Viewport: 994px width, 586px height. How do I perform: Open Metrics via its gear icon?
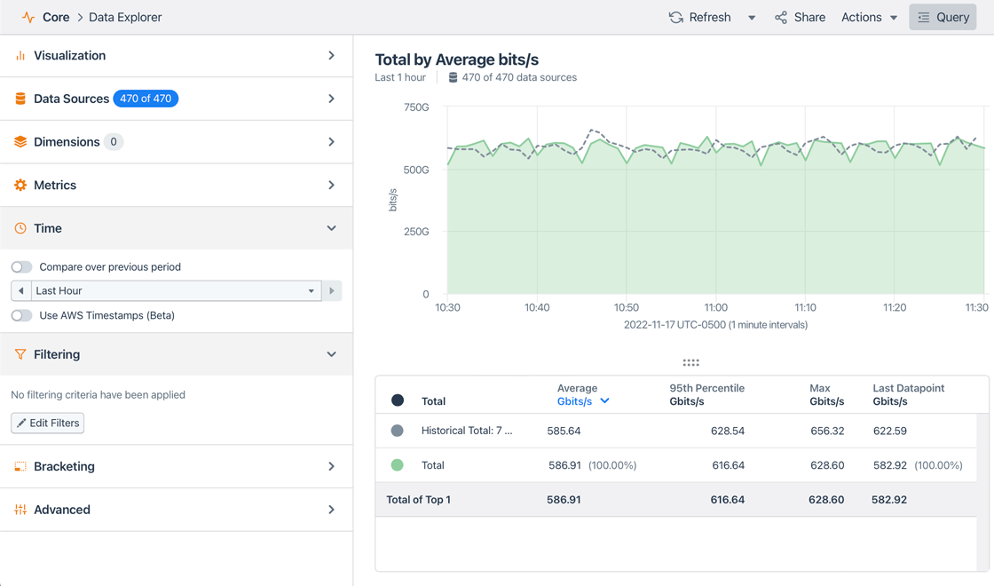point(20,185)
